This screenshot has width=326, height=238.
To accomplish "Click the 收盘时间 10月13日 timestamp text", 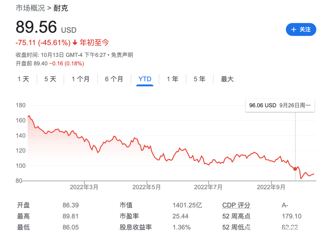I will (61, 55).
